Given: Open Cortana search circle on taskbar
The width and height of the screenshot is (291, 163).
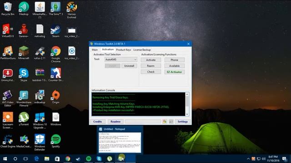Looking at the screenshot, I should click(15, 159).
